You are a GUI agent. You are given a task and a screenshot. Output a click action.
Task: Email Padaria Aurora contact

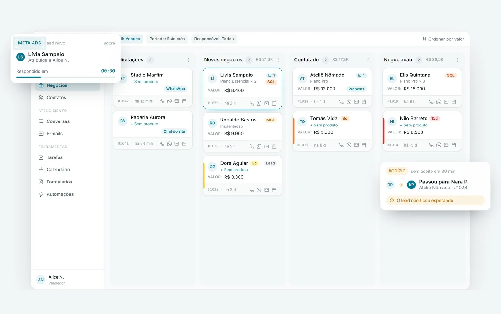pos(177,144)
